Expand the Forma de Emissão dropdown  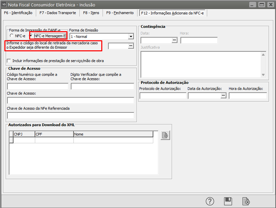point(131,36)
